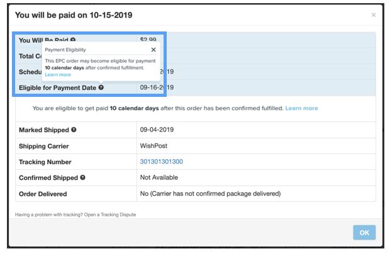
Task: Click the Order Delivered row label
Action: 43,193
